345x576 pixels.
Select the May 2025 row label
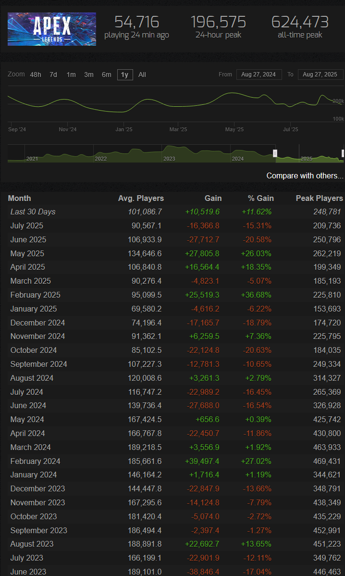tap(27, 253)
